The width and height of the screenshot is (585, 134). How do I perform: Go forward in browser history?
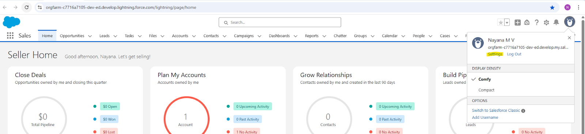[15, 7]
